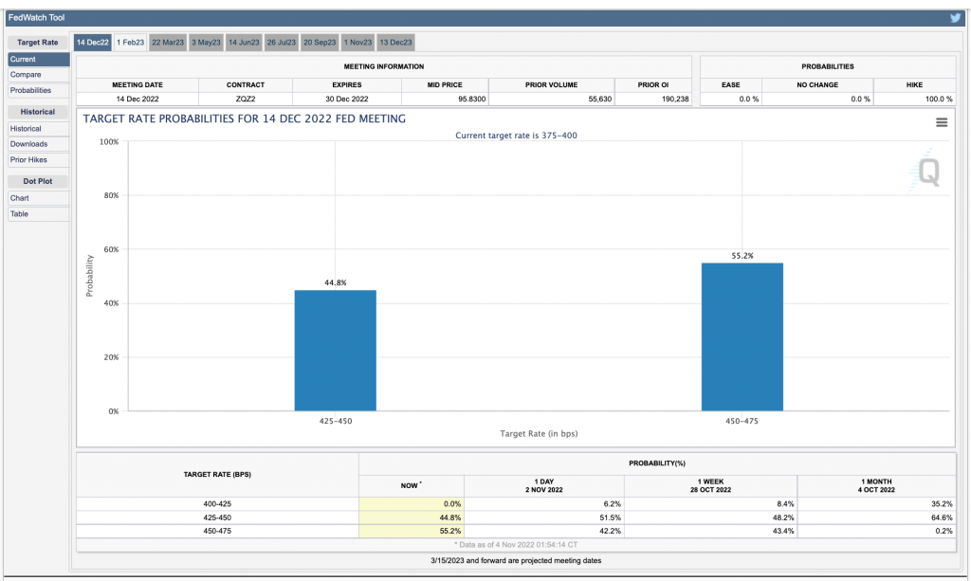Viewport: 971px width, 581px height.
Task: Click the 14 Dec 2022 meeting date cell
Action: point(137,99)
